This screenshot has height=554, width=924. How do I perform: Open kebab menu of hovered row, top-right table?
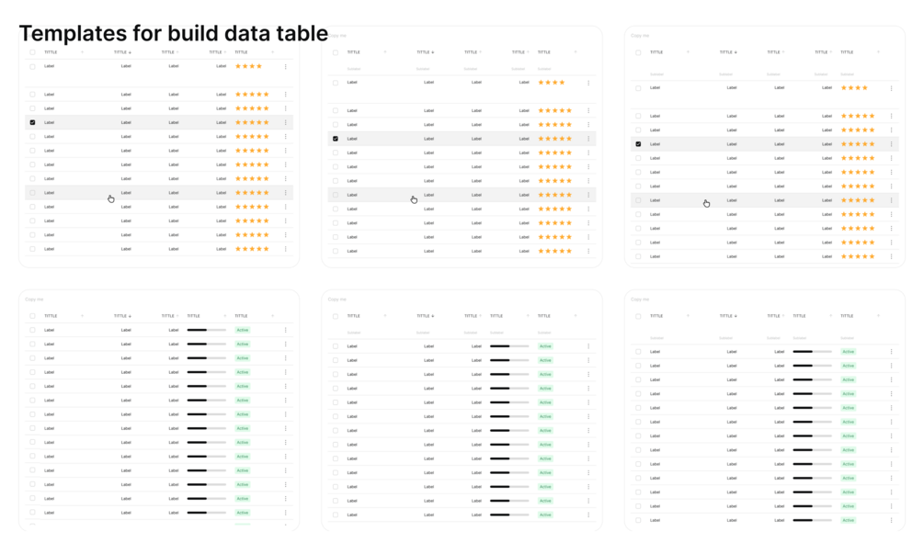coord(892,201)
